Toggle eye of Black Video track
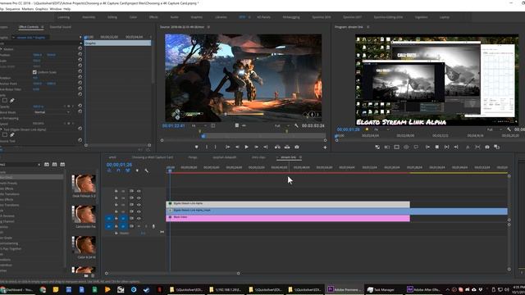Screen dimensions: 525x295 (x=139, y=218)
